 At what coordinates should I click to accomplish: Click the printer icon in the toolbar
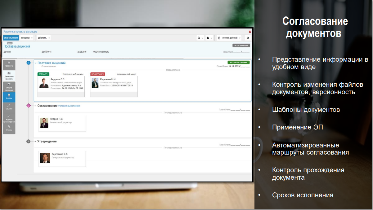tap(200, 38)
